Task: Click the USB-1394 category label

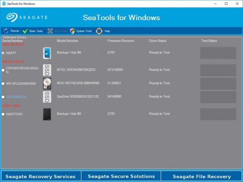Action: pyautogui.click(x=11, y=106)
